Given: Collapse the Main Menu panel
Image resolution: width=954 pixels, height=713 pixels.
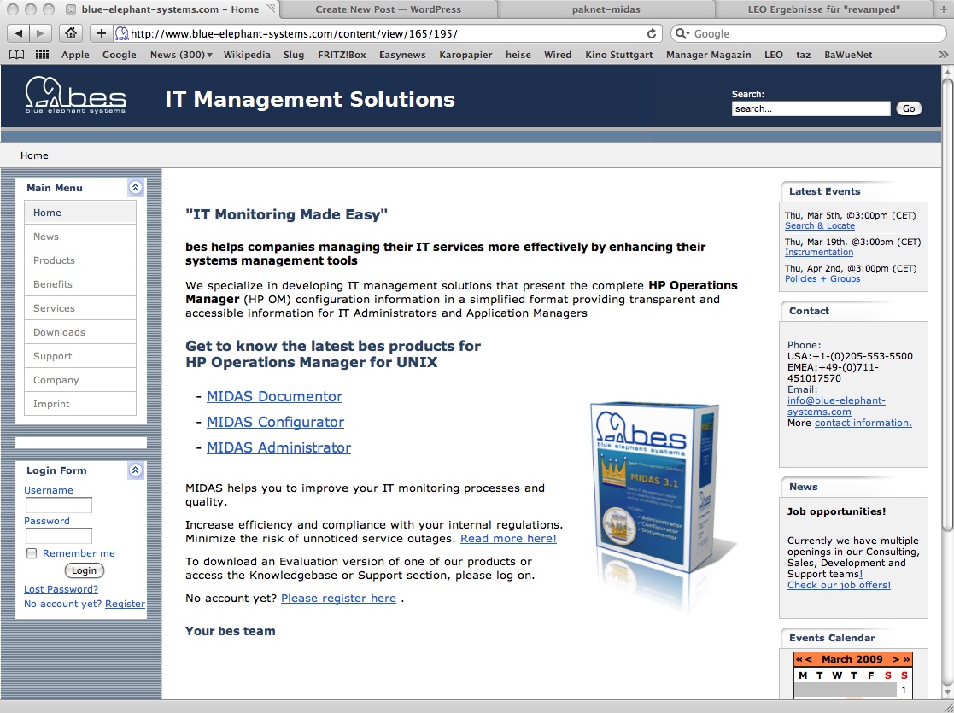Looking at the screenshot, I should coord(136,187).
